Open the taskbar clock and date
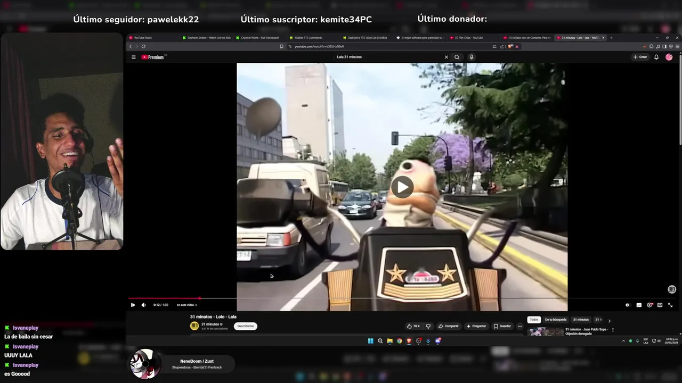This screenshot has height=383, width=682. (x=672, y=341)
